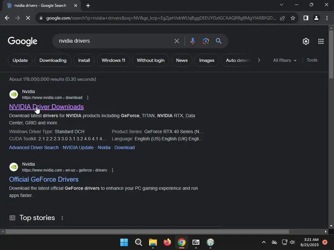334x250 pixels.
Task: Open the Download sitelink
Action: [x=125, y=147]
